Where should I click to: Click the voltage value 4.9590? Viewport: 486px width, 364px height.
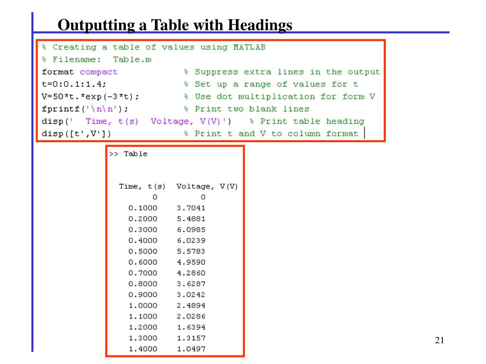[x=191, y=262]
